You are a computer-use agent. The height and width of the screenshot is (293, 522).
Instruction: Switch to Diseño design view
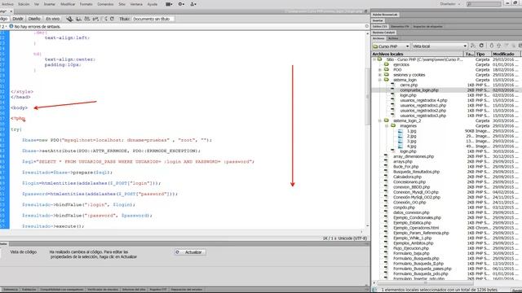click(34, 19)
